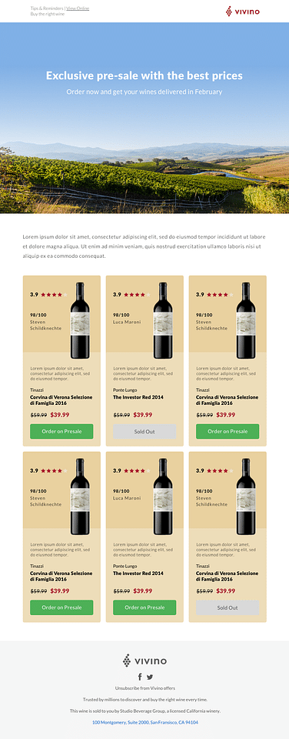289x739 pixels.
Task: Open the View Online link
Action: pos(78,8)
